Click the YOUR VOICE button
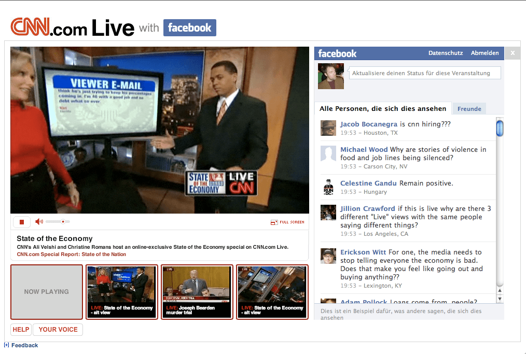This screenshot has width=526, height=354. tap(58, 330)
